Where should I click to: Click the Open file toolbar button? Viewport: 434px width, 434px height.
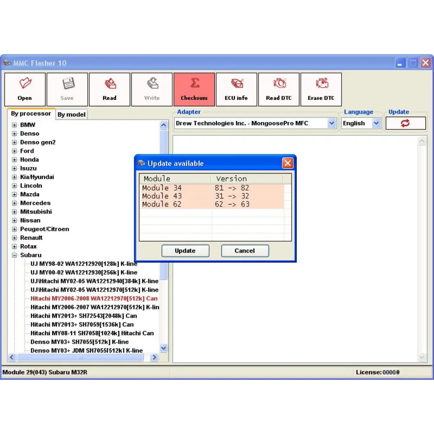[x=25, y=89]
